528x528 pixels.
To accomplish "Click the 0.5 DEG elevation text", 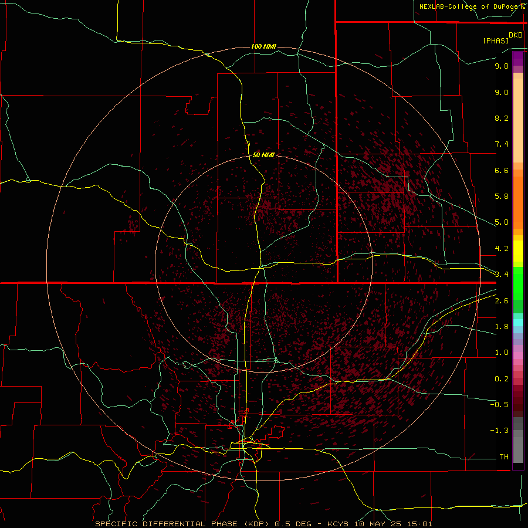I will click(x=292, y=524).
